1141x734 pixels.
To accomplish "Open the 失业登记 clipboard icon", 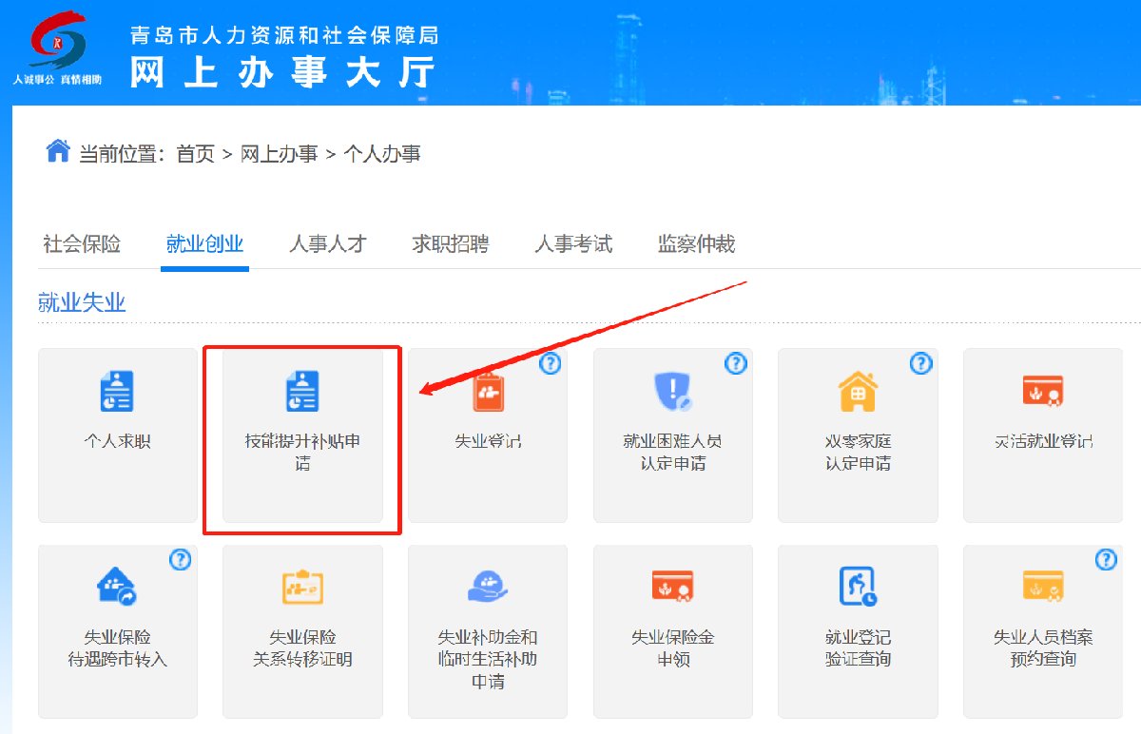I will coord(488,391).
